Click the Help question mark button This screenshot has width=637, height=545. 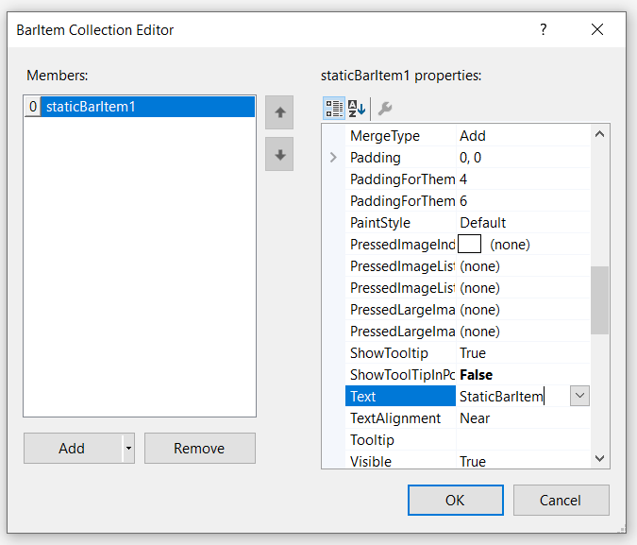click(543, 30)
